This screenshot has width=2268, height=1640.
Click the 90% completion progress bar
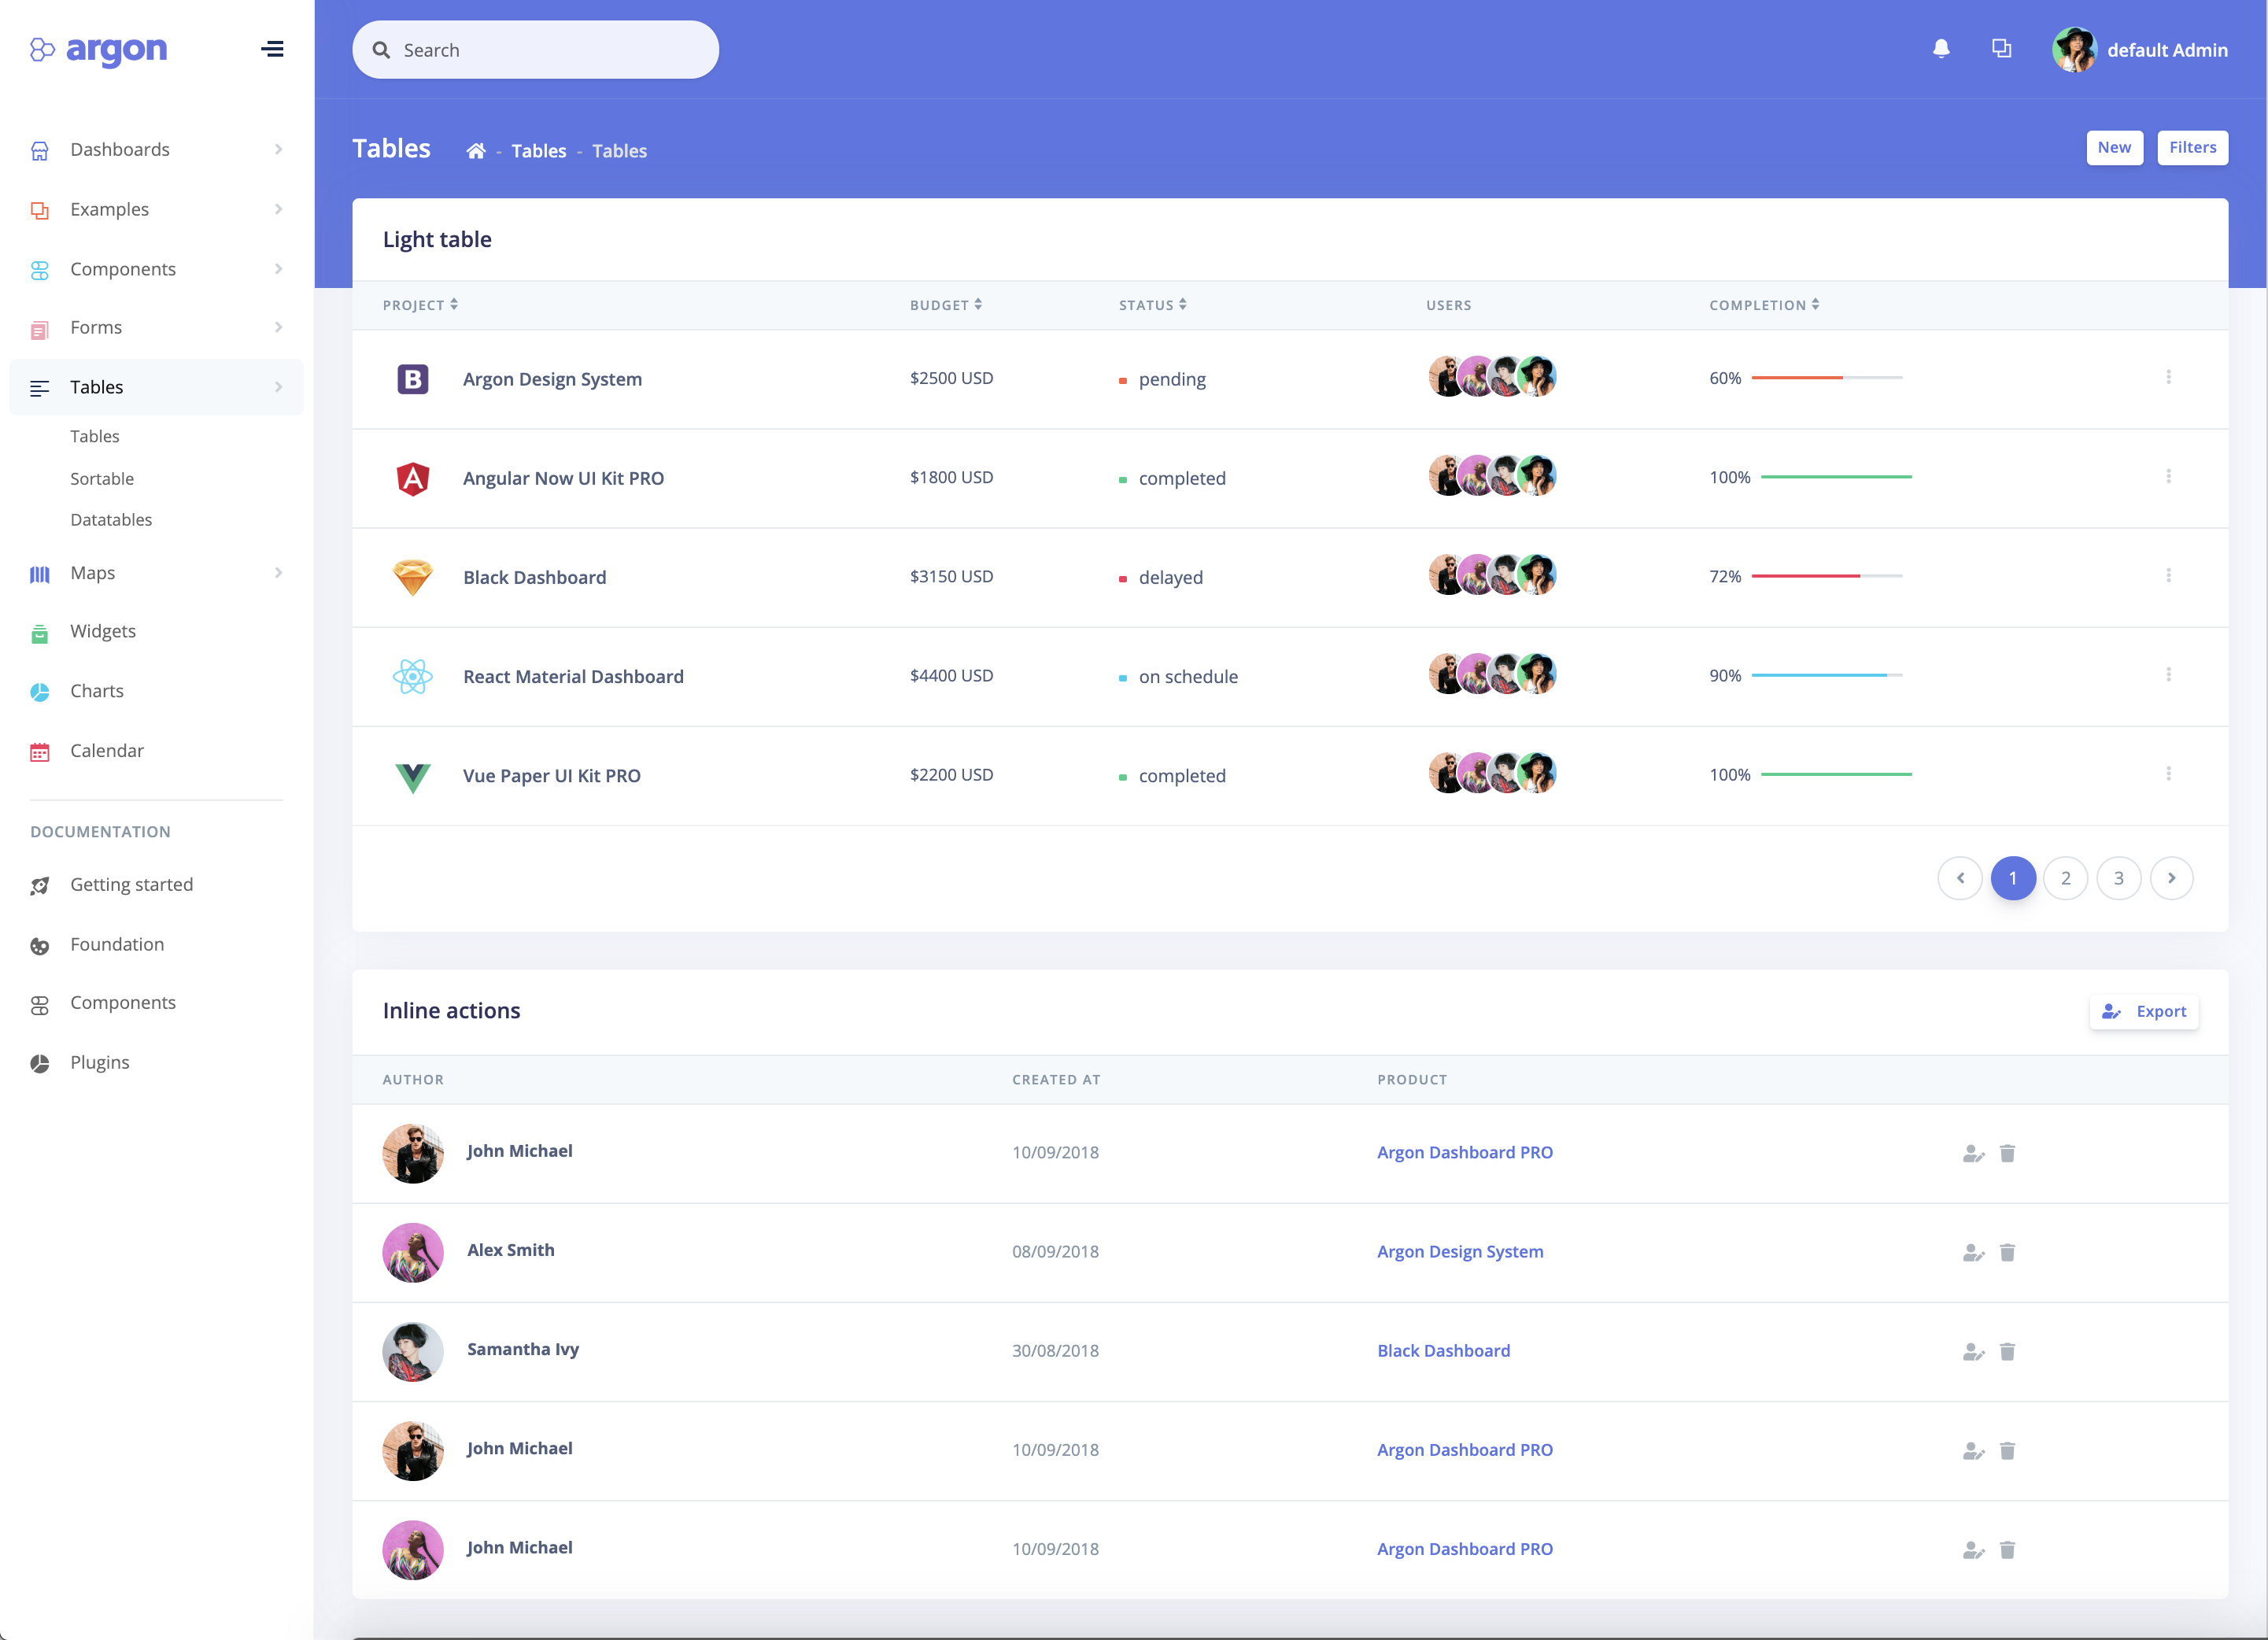tap(1826, 676)
